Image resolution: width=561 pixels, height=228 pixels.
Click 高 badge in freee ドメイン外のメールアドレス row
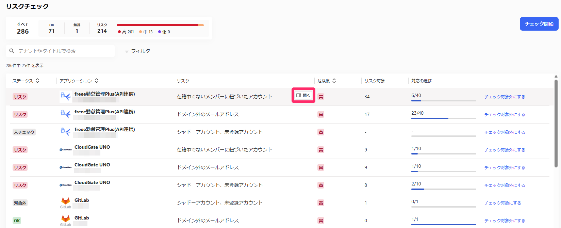click(321, 114)
